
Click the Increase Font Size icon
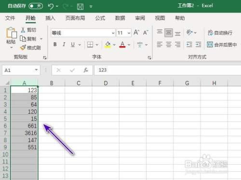tap(136, 33)
